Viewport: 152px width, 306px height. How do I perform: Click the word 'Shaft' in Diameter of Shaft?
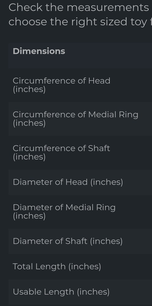point(76,241)
